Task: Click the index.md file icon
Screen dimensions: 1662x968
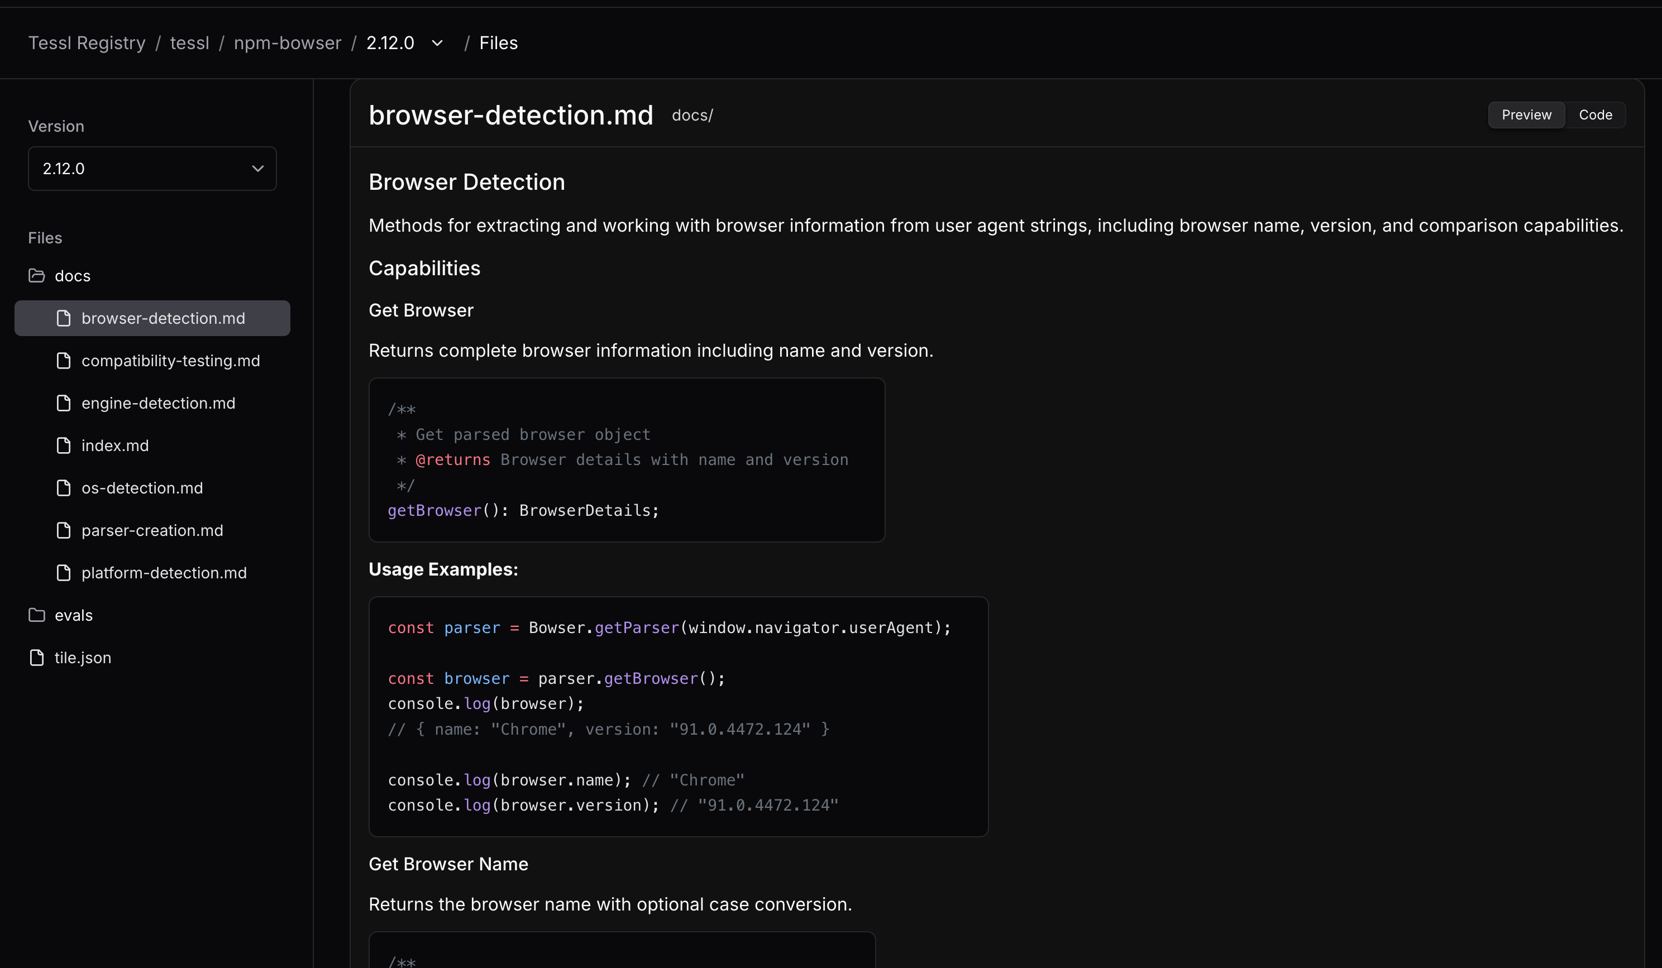Action: [x=63, y=445]
